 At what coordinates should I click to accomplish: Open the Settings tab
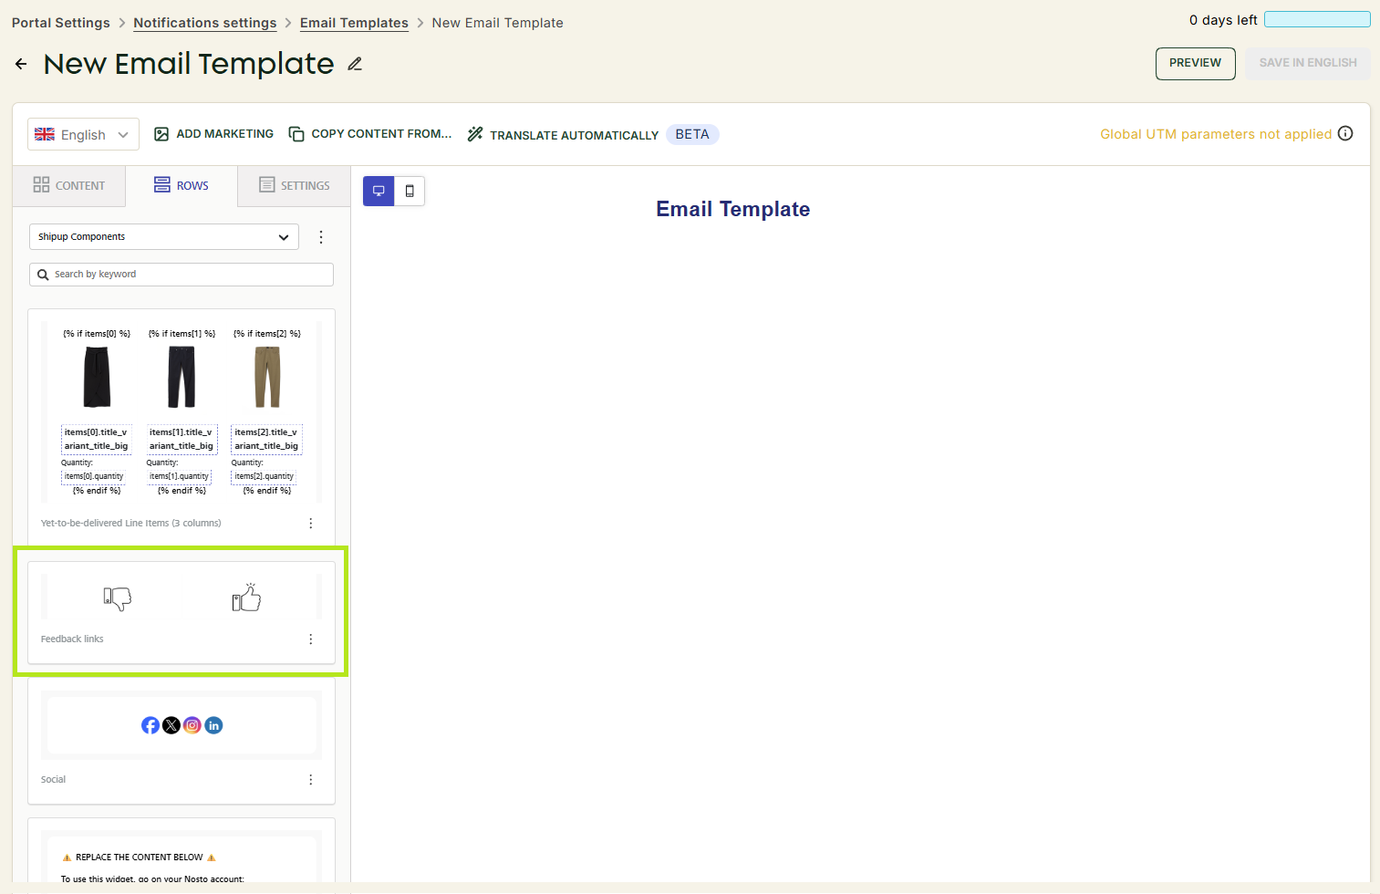click(x=295, y=185)
